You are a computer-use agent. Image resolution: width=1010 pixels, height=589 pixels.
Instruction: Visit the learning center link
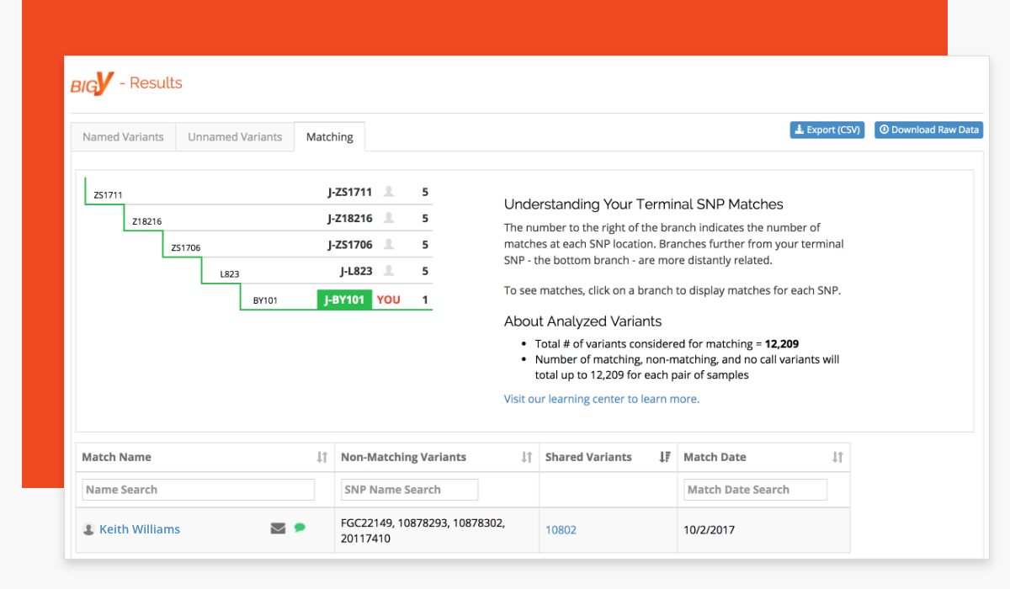click(601, 399)
